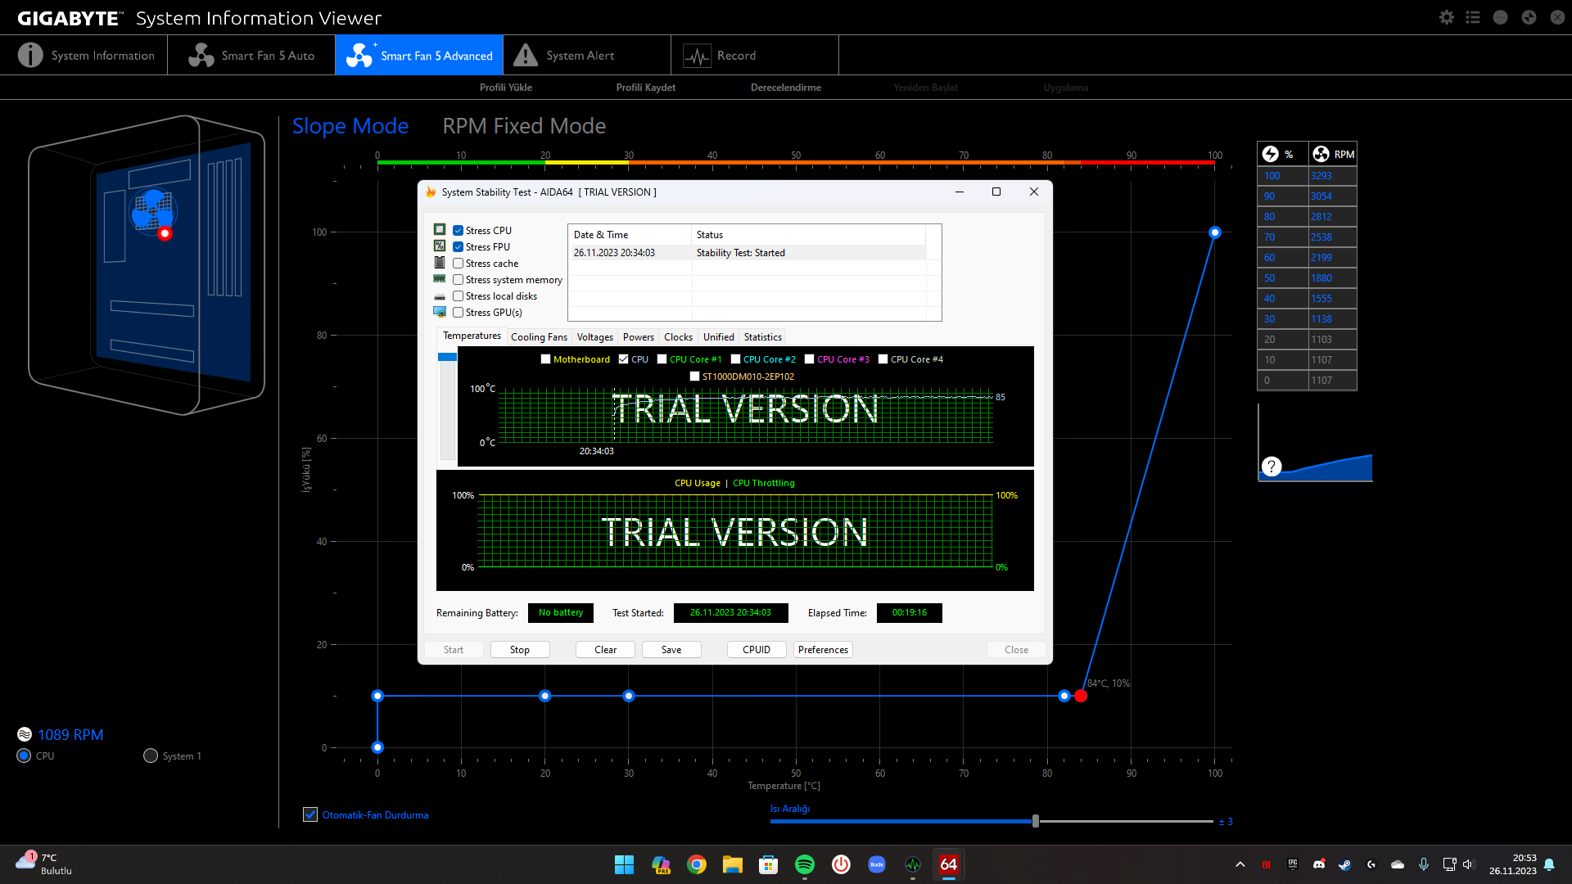The height and width of the screenshot is (884, 1572).
Task: Switch to Voltages tab in AIDA64
Action: point(595,337)
